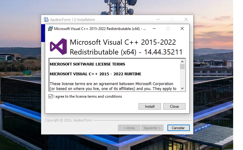Click the ApdescForm installer title bar icon
The height and width of the screenshot is (150, 243).
click(x=46, y=20)
